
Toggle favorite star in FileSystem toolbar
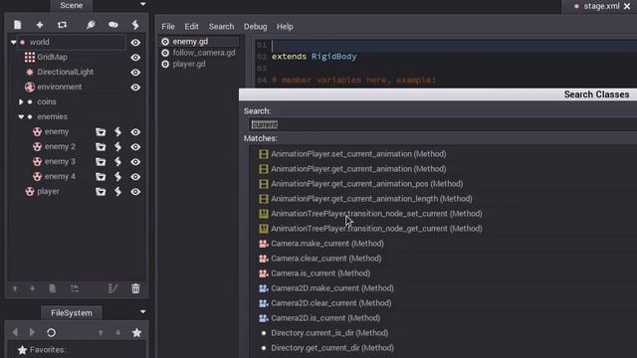click(x=137, y=333)
